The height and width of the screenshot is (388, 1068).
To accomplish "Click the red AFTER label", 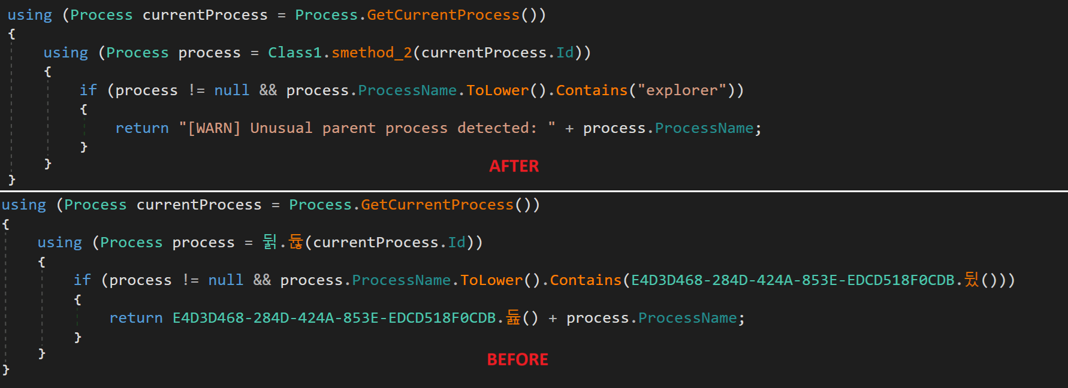I will coord(514,166).
